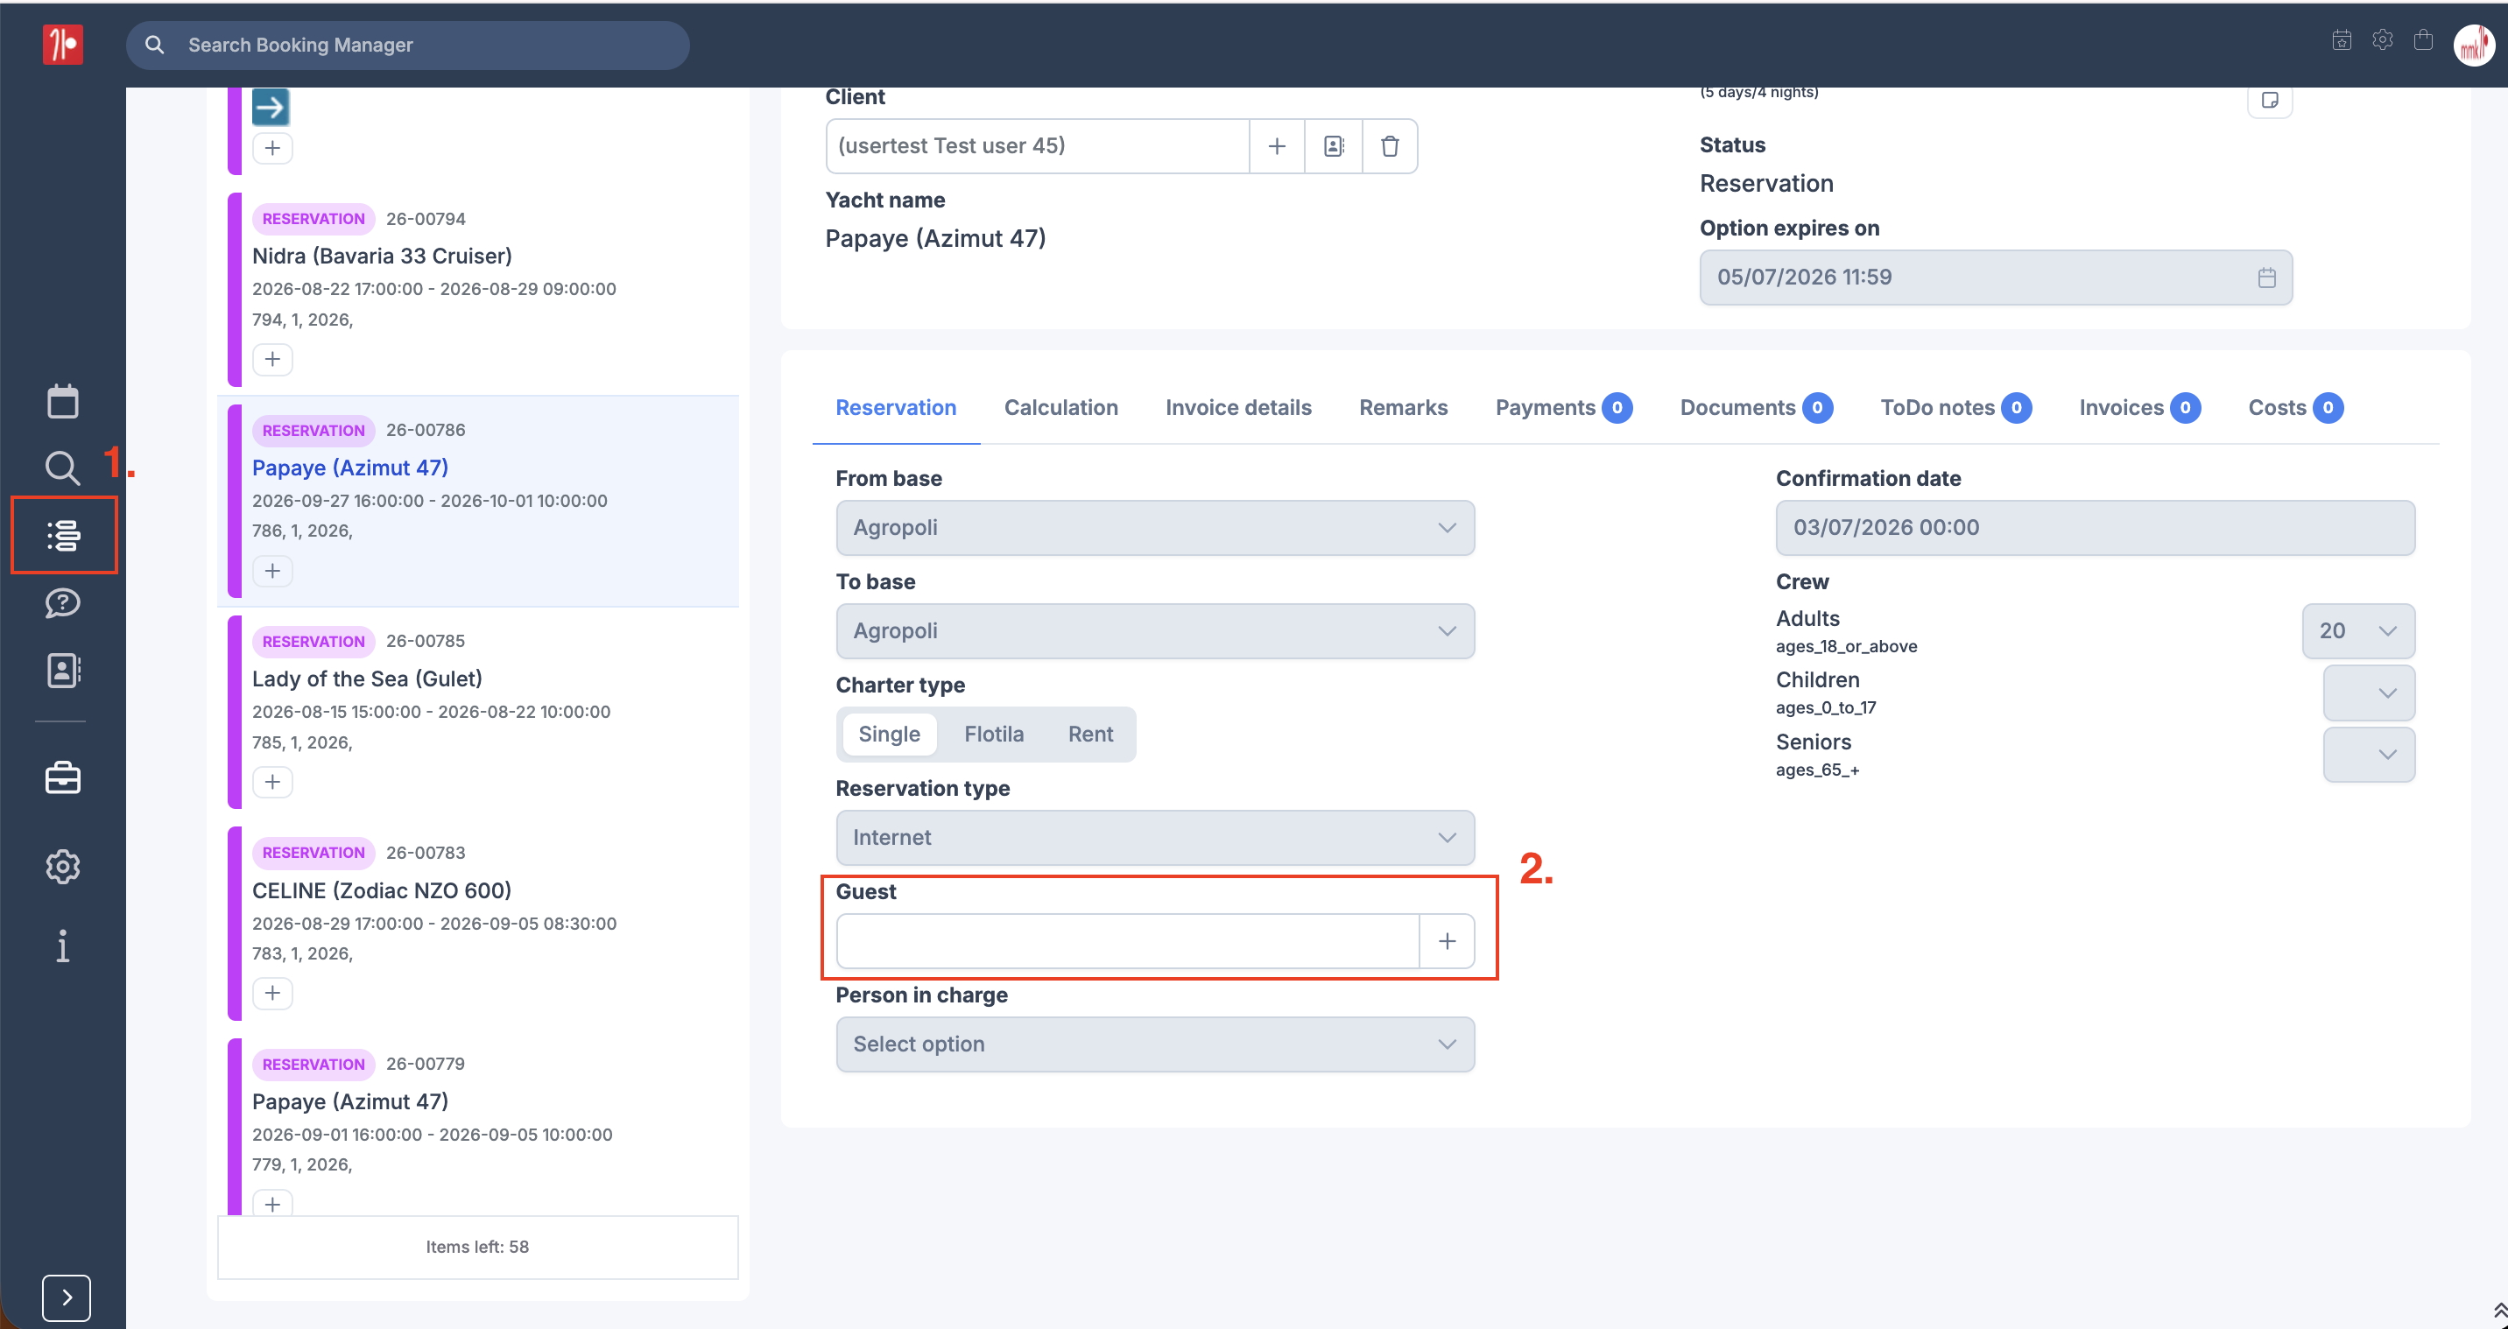Click plus under reservation 26-00779
Viewport: 2508px width, 1329px height.
(x=272, y=1204)
